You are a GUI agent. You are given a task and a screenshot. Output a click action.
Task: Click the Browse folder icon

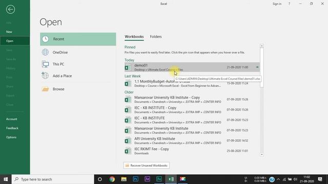[45, 89]
